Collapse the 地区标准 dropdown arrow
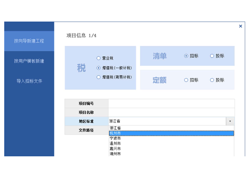Image resolution: width=249 pixels, height=169 pixels. 230,121
